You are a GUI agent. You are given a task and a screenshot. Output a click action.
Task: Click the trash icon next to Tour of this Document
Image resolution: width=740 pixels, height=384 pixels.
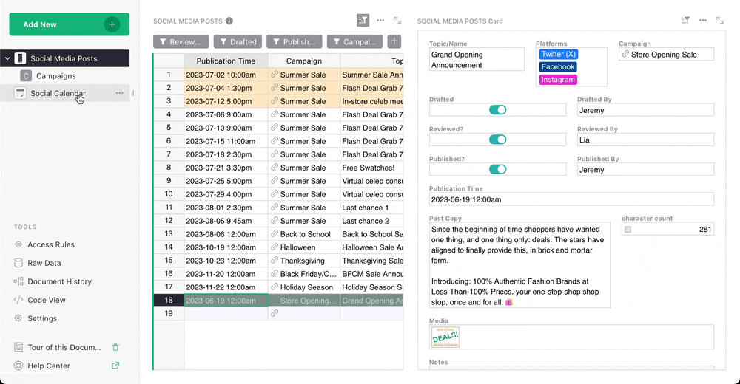tap(115, 347)
